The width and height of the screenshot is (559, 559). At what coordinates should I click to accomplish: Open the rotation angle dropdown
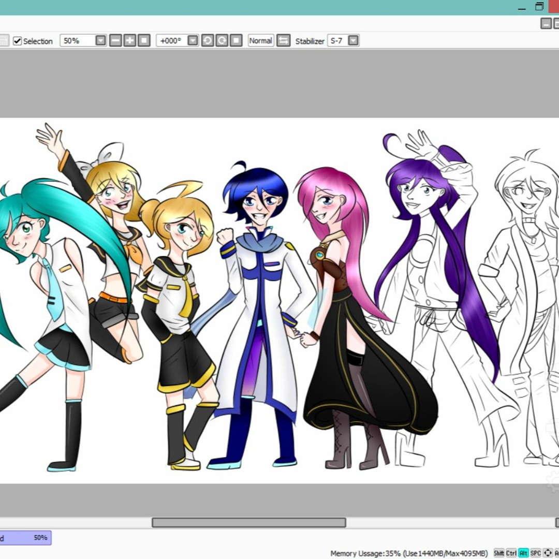[193, 41]
